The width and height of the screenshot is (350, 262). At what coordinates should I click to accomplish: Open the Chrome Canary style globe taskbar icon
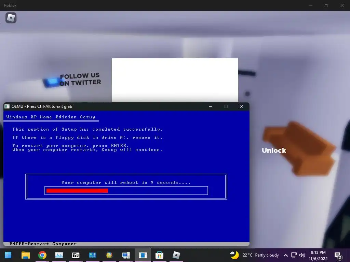(109, 255)
